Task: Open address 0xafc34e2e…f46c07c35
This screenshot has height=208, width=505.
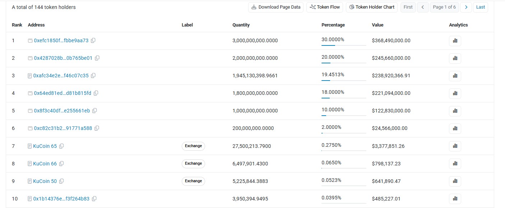Action: point(61,76)
